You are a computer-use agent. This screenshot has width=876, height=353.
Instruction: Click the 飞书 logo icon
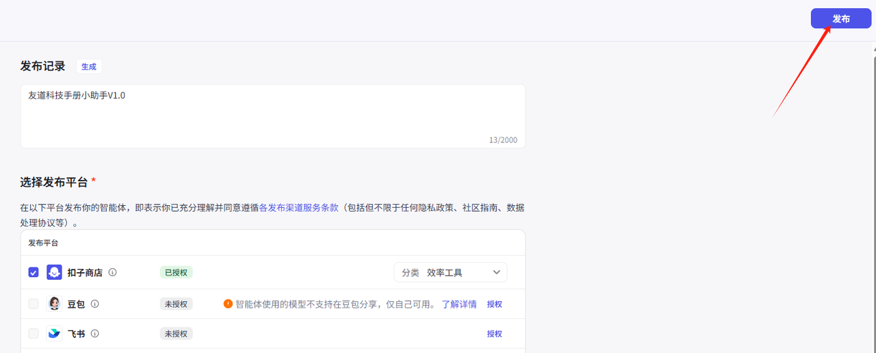pyautogui.click(x=54, y=333)
